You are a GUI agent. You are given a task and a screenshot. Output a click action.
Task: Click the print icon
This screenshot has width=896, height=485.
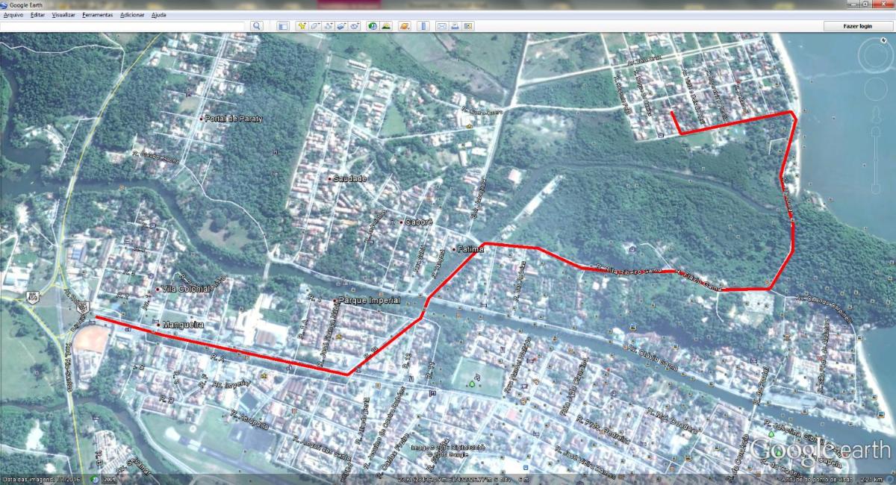pyautogui.click(x=455, y=26)
